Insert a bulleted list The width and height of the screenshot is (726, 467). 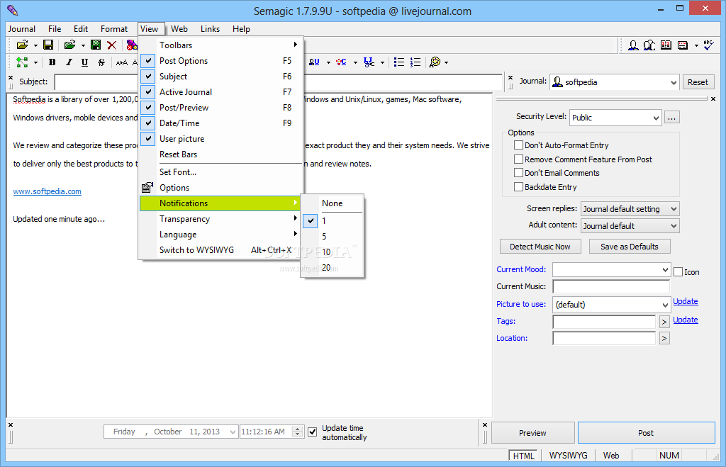[398, 62]
